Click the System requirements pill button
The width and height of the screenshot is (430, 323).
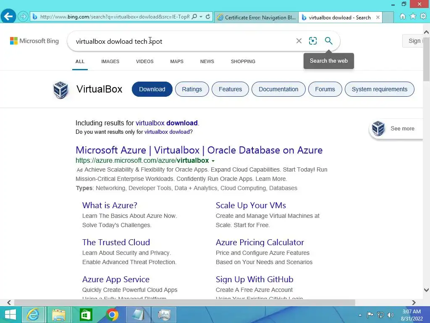click(380, 89)
